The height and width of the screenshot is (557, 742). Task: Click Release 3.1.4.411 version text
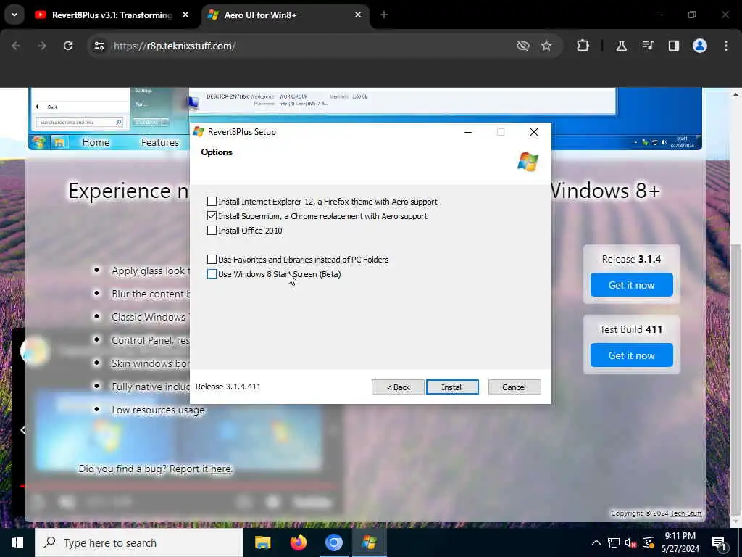coord(228,387)
